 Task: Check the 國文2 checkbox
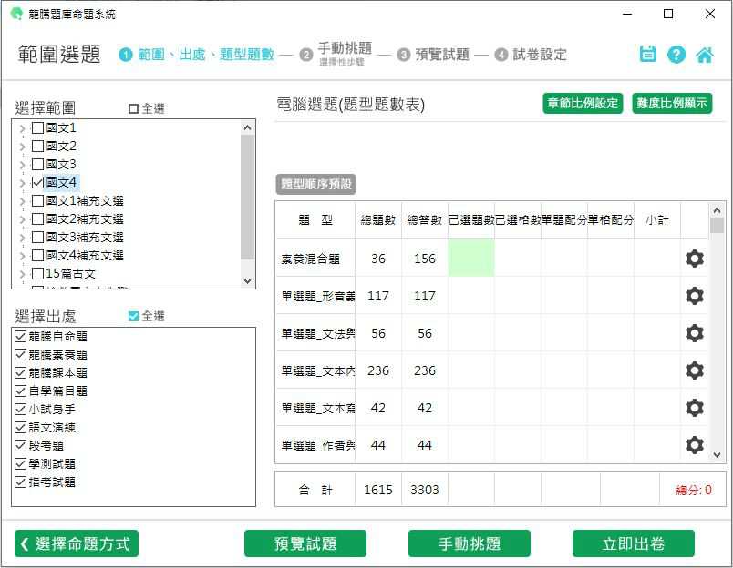(37, 146)
